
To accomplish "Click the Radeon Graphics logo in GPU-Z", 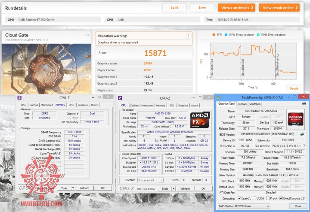I will point(295,119).
